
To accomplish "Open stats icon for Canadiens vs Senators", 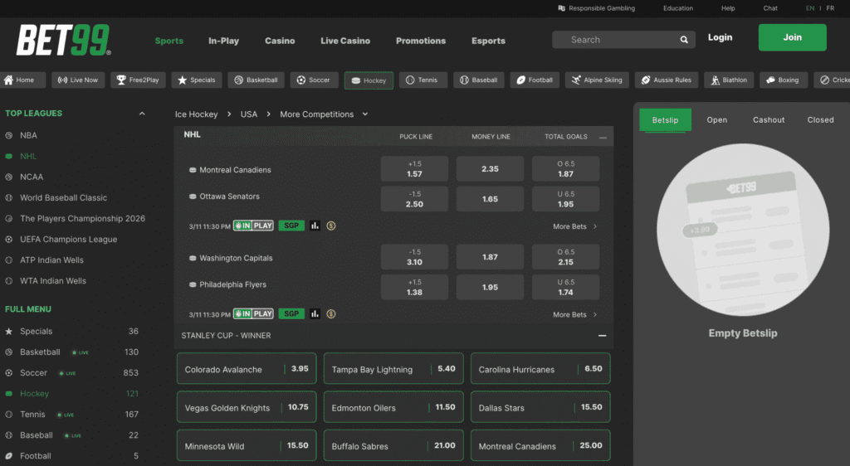I will coord(315,226).
